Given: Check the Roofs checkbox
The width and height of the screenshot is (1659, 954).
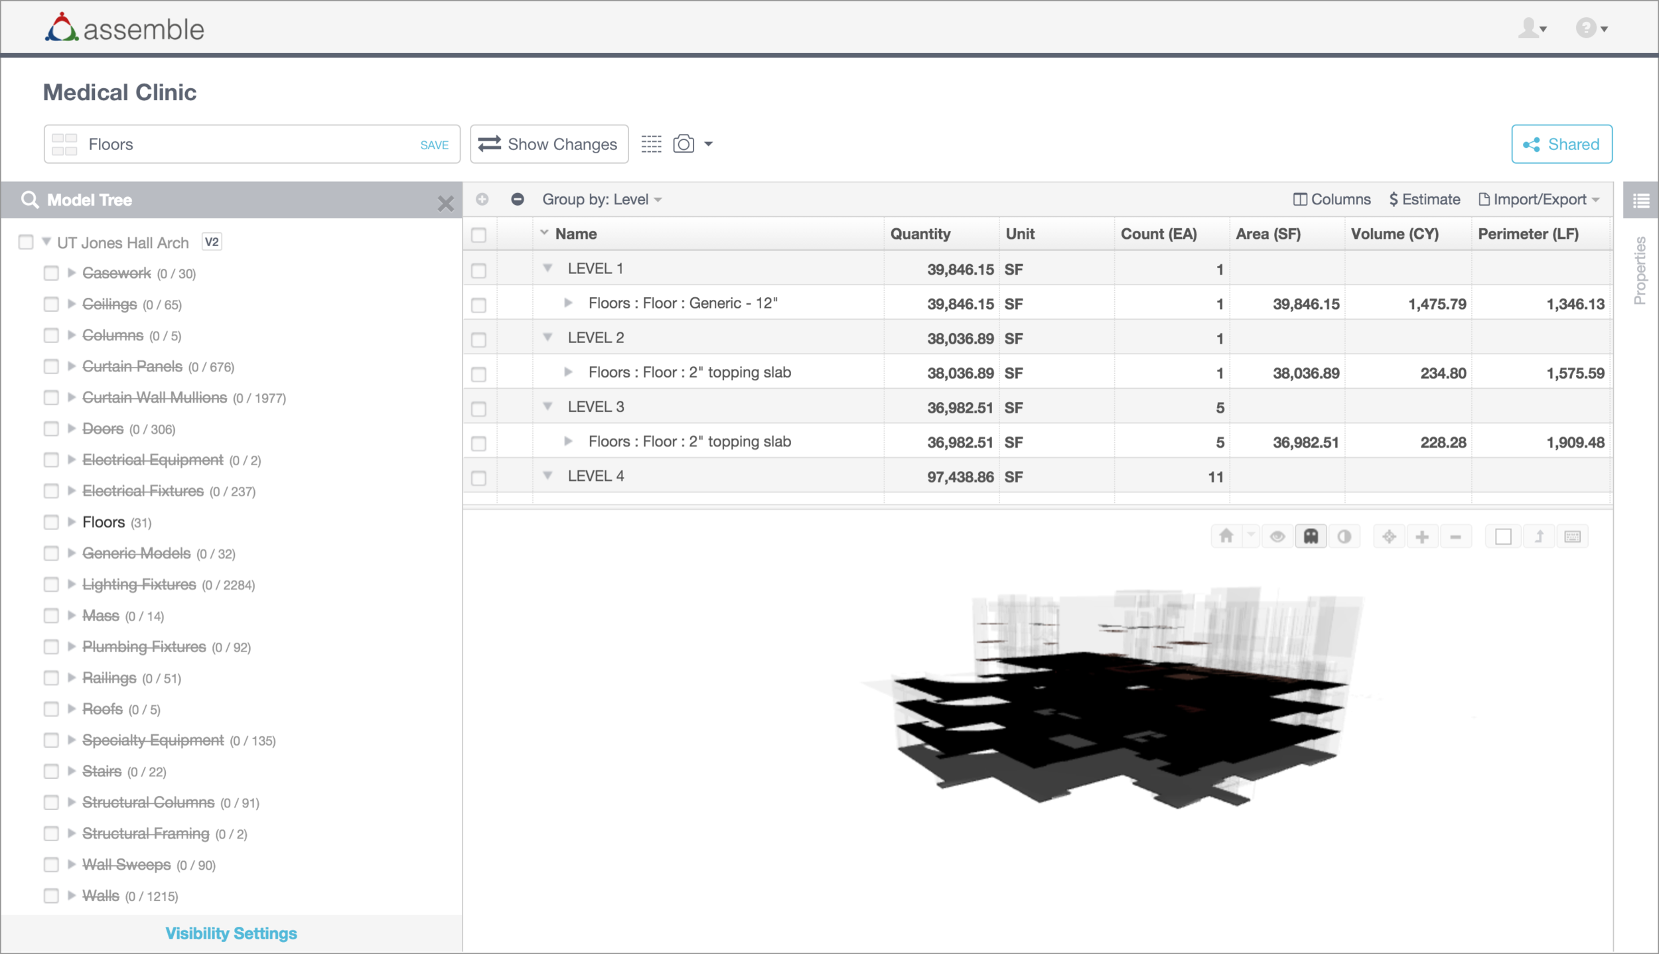Looking at the screenshot, I should pyautogui.click(x=51, y=709).
